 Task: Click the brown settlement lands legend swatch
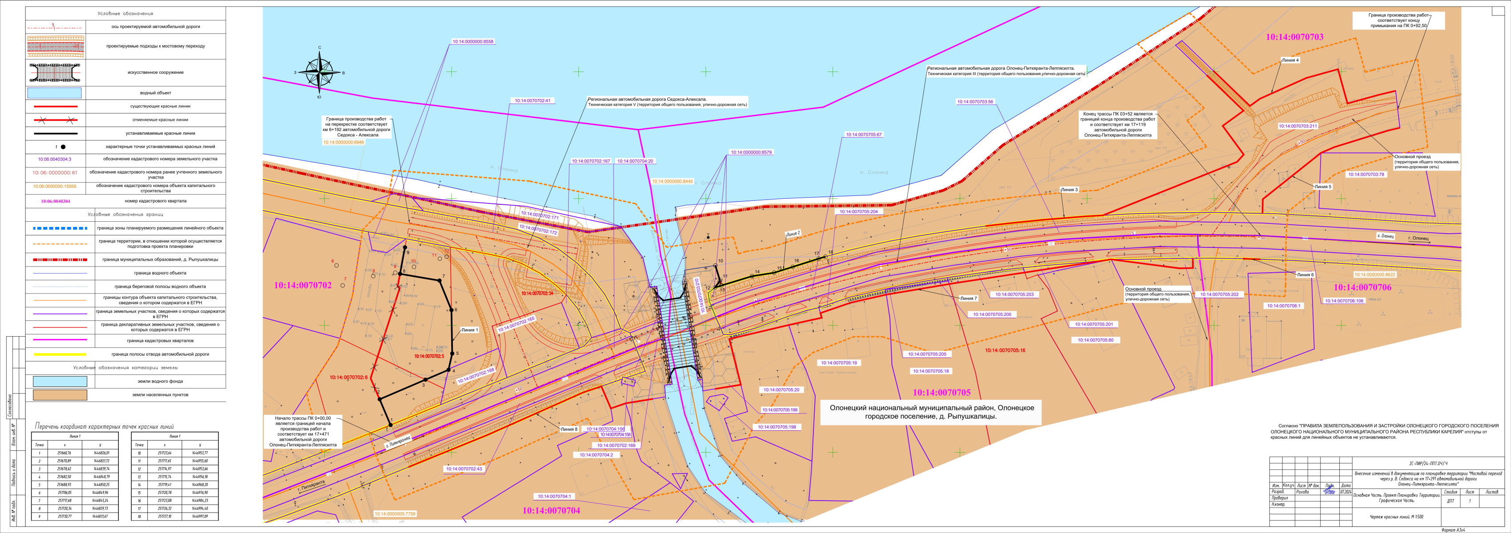click(60, 395)
